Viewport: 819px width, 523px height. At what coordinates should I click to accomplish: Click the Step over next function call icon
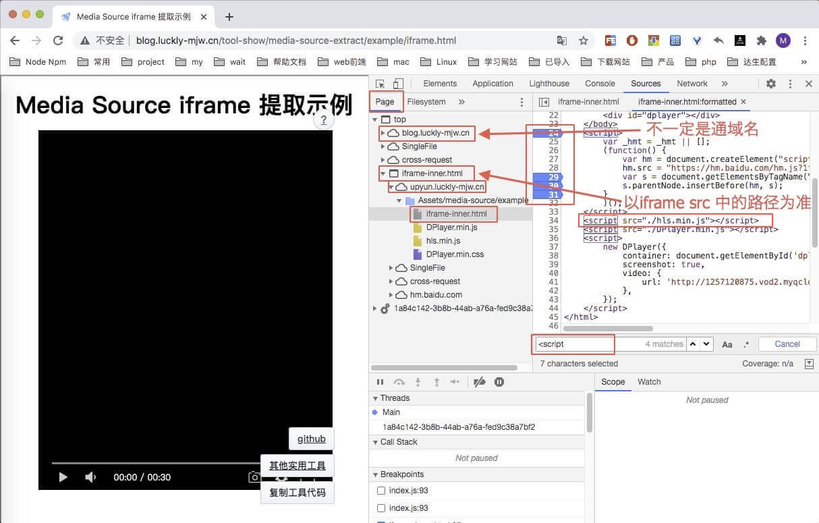[399, 382]
